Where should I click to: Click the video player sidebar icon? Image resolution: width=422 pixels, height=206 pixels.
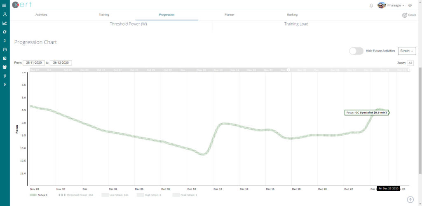[x=5, y=58]
